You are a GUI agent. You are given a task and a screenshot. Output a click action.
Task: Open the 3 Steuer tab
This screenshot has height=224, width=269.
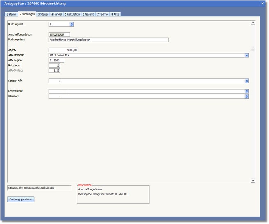[x=43, y=14]
